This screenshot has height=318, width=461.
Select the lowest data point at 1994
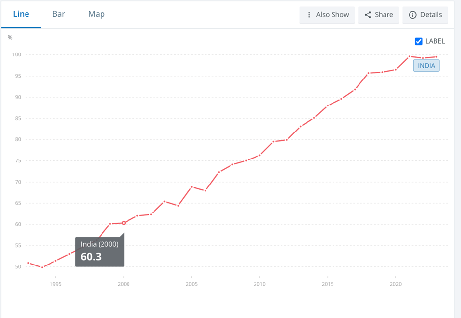pyautogui.click(x=42, y=267)
